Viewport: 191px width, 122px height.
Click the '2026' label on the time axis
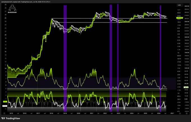click(x=159, y=113)
